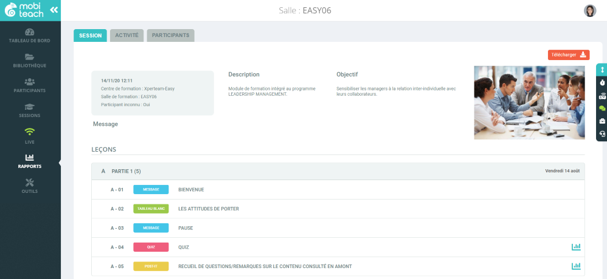The image size is (607, 279).
Task: Open the headset support icon
Action: tap(602, 134)
